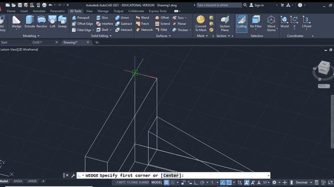
Task: Click the Offset Edge tool
Action: pyautogui.click(x=82, y=24)
